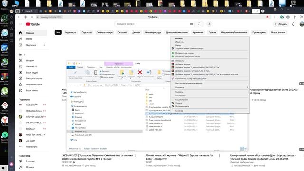Activate voice search microphone on YouTube
304x171 pixels.
[209, 24]
